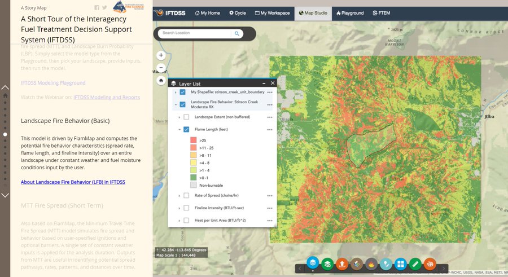Open About Landscape Fire Behavior (LFB) link
The height and width of the screenshot is (277, 508).
tap(73, 182)
